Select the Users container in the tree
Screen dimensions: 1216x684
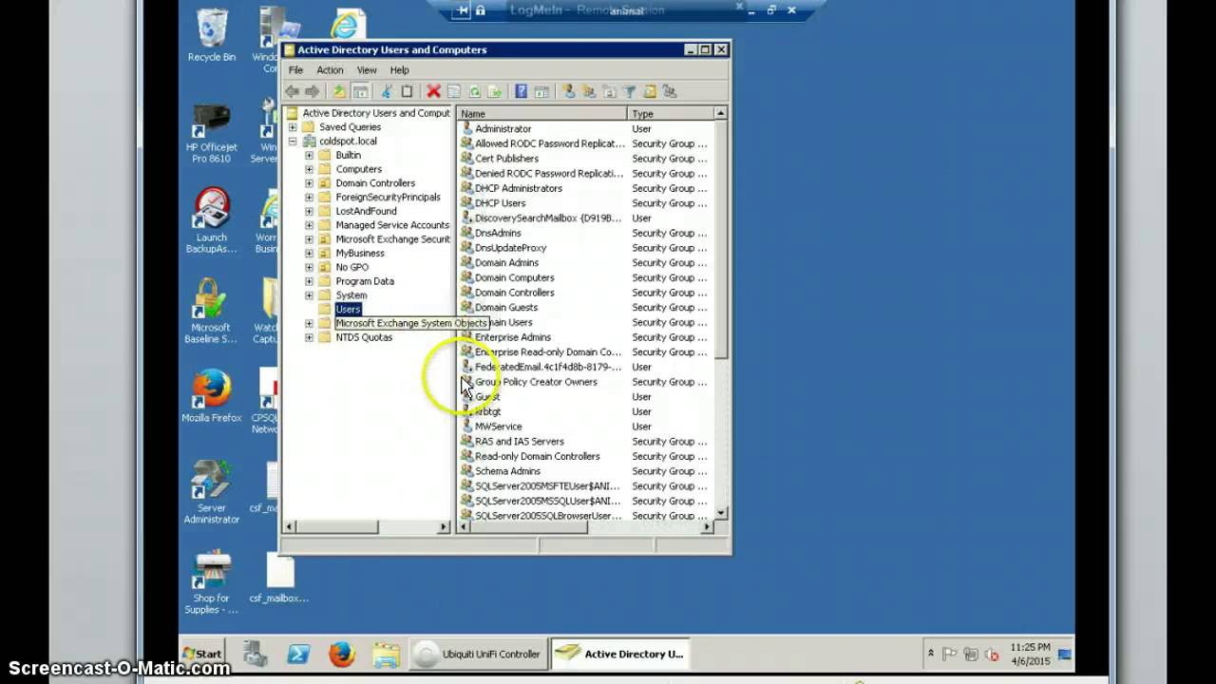348,310
